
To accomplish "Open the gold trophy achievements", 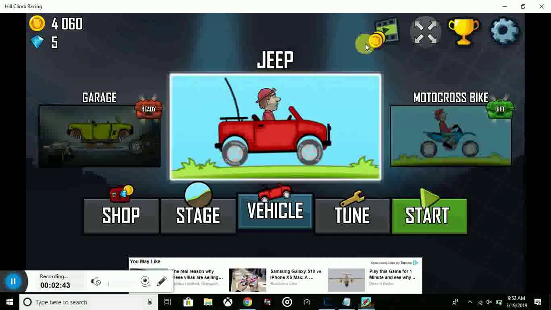I will point(463,31).
